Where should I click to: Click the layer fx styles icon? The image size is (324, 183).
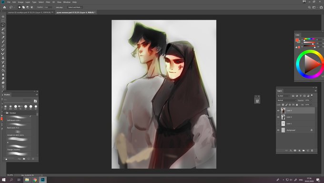[x=291, y=151]
